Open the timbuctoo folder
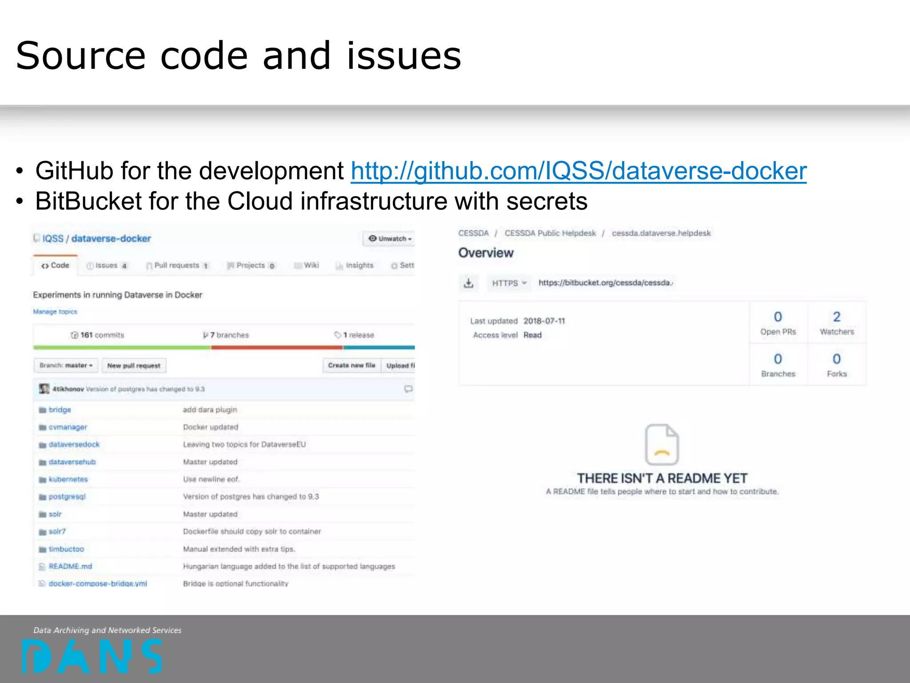This screenshot has height=683, width=910. tap(66, 549)
